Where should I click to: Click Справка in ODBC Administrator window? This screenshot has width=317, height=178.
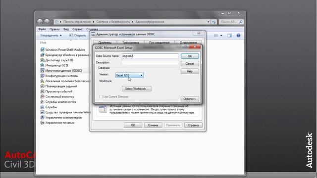(193, 125)
